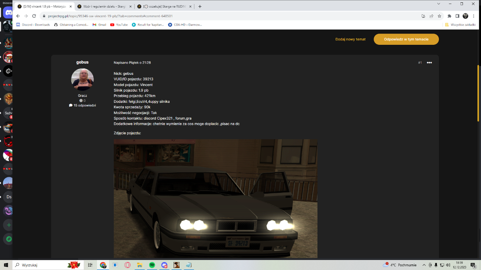View site info via padlock icon
481x270 pixels.
coord(44,16)
